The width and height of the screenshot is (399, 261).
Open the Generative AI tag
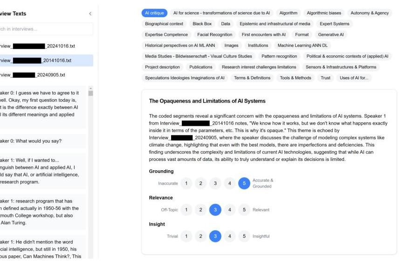(x=331, y=34)
